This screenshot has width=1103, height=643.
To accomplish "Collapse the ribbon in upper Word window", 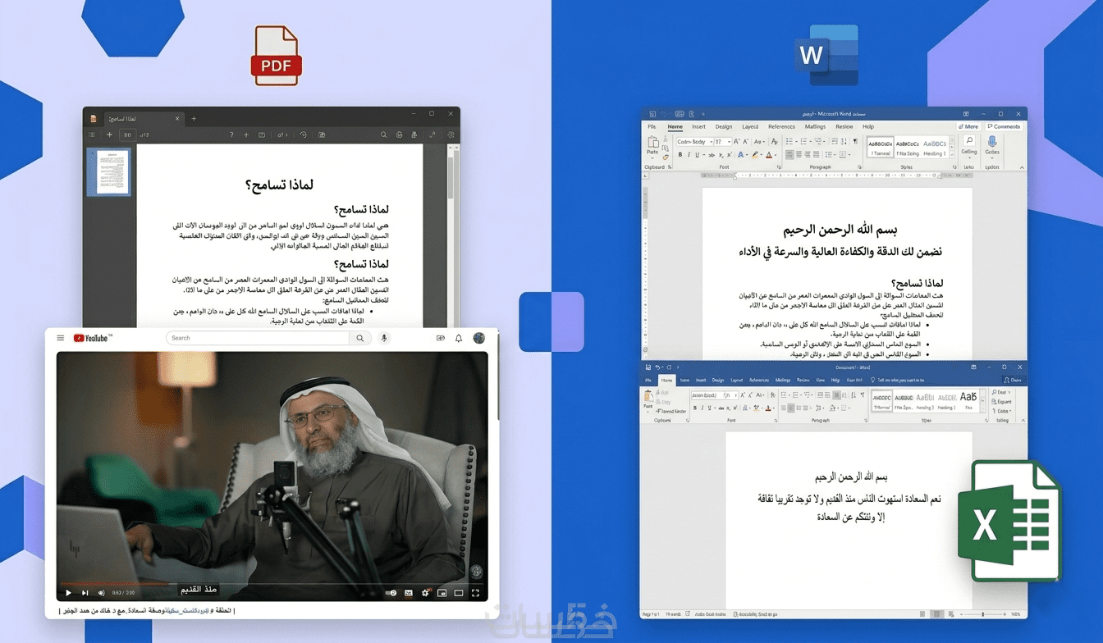I will (x=1021, y=166).
